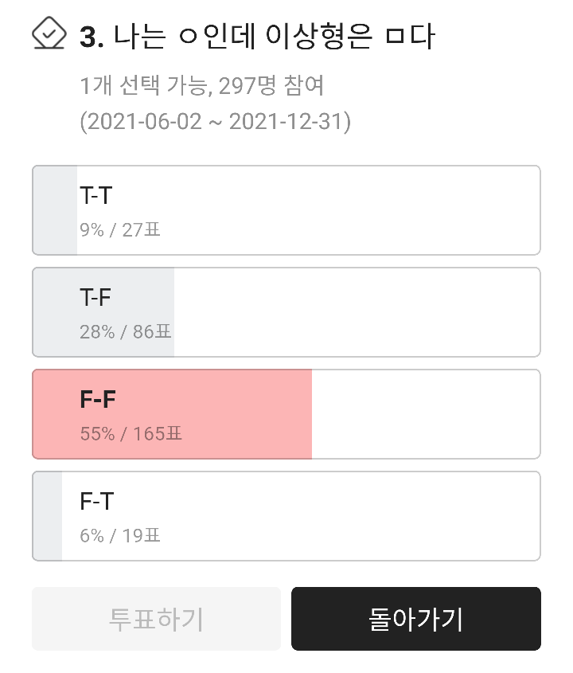Click the "55% / 165표" vote count

131,434
